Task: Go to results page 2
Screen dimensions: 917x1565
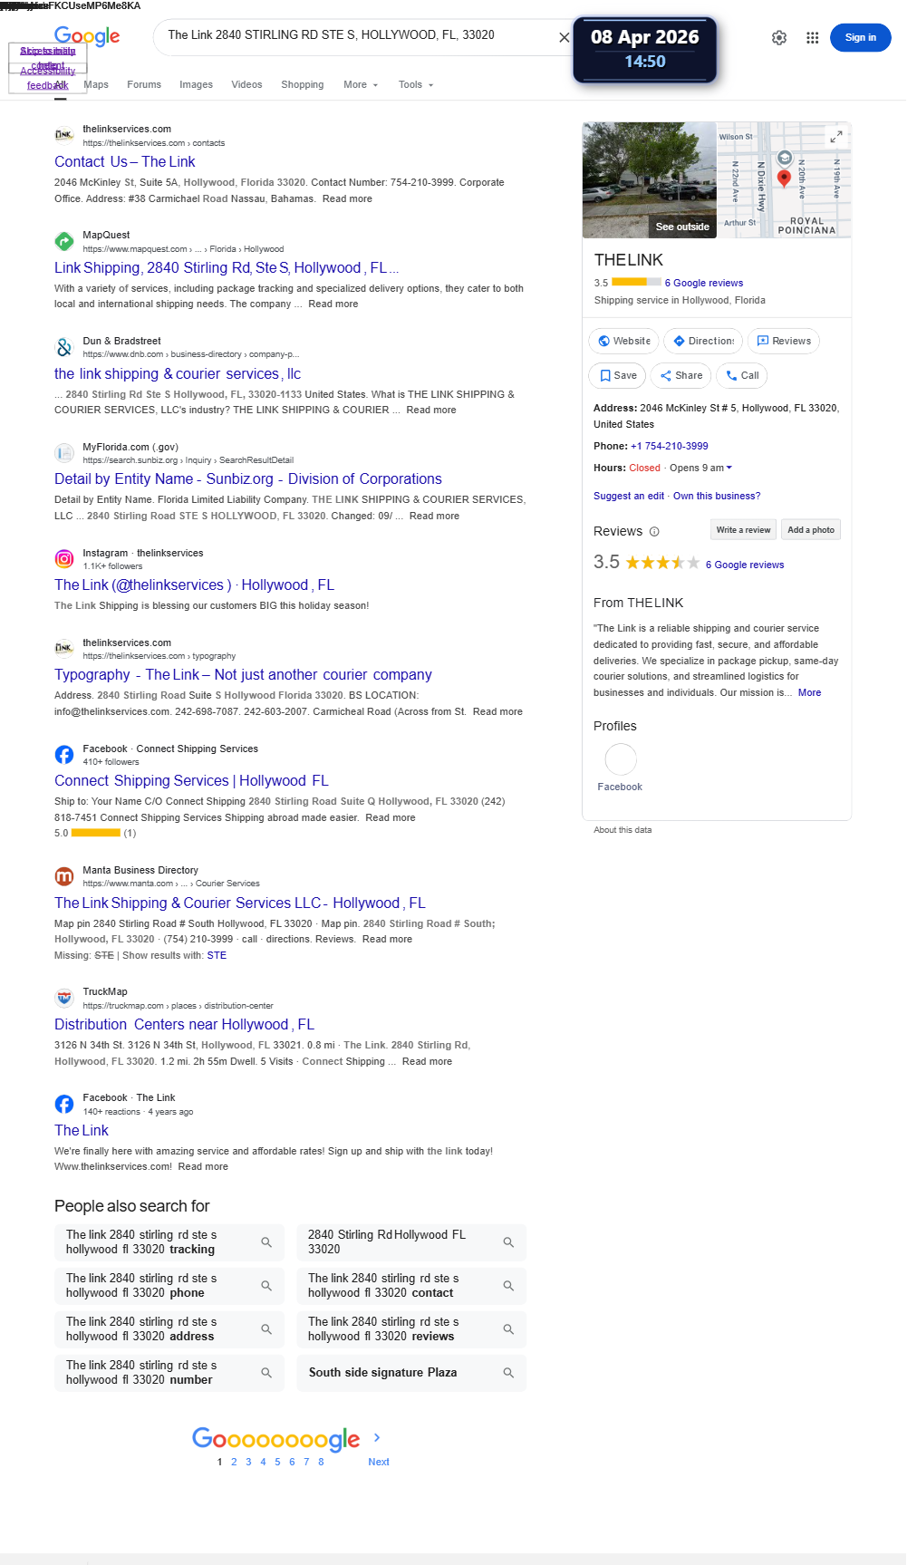Action: pyautogui.click(x=234, y=1462)
